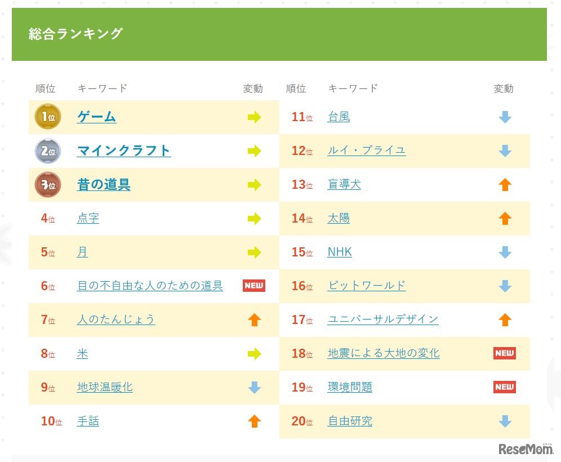This screenshot has width=561, height=462.
Task: Click the gold 1位 medal icon
Action: (47, 117)
